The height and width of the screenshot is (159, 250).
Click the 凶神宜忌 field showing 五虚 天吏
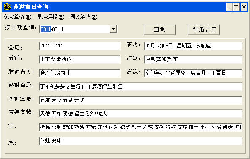pos(140,100)
